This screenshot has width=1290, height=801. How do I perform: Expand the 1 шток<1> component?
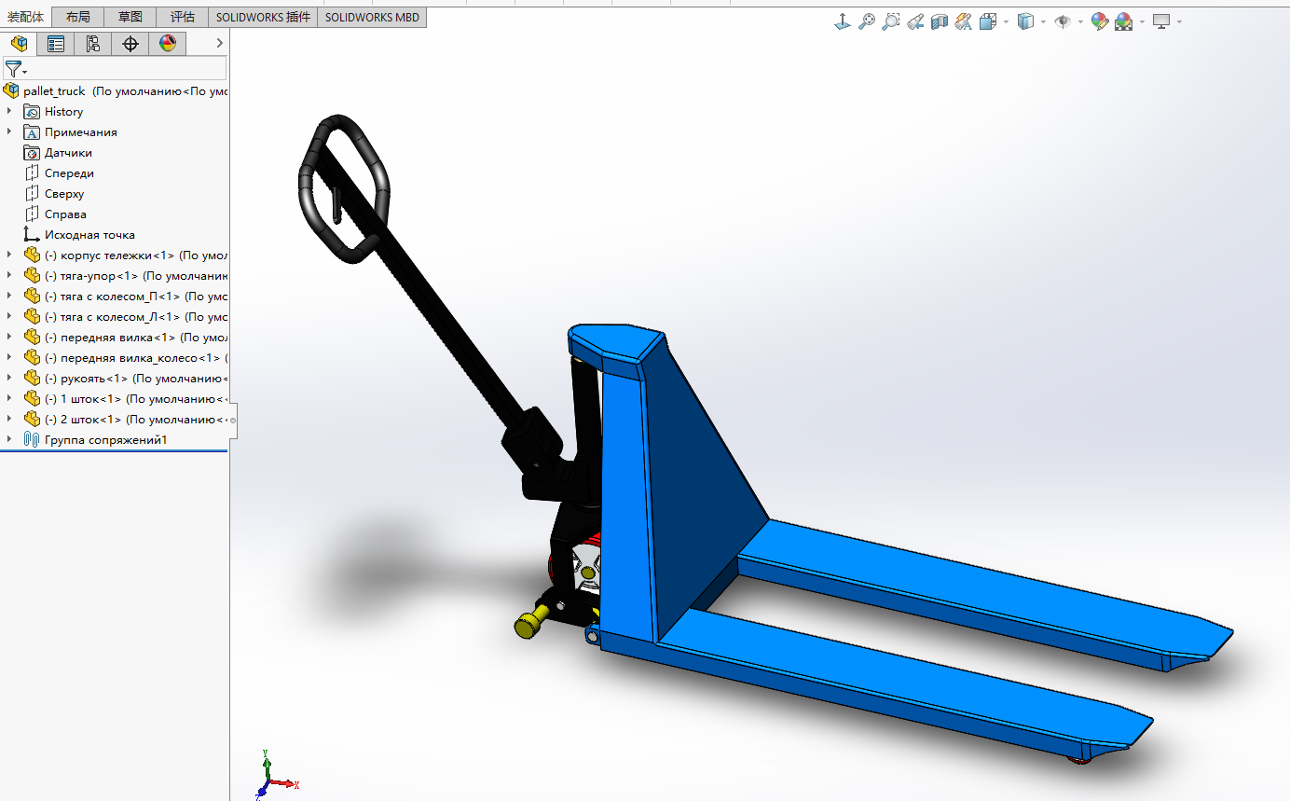pos(9,398)
